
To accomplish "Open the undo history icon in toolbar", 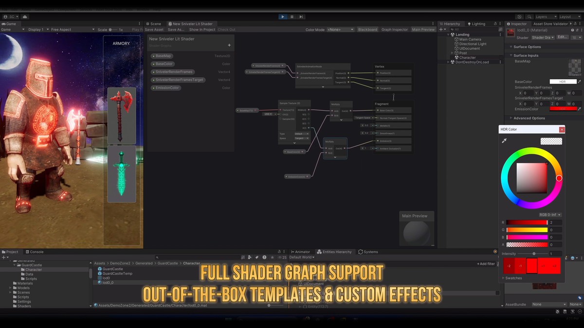I will (x=519, y=17).
